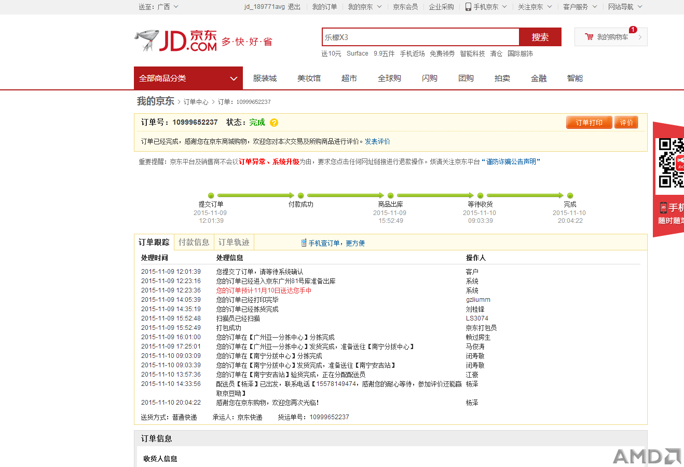Screen dimensions: 684x467
Task: Click the red text 您的订单预计11月10日送达您手中
Action: click(x=264, y=290)
